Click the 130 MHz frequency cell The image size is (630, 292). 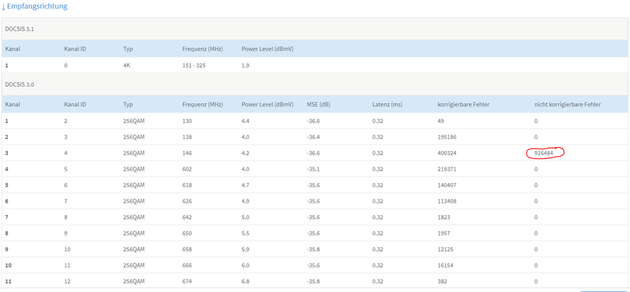[187, 121]
